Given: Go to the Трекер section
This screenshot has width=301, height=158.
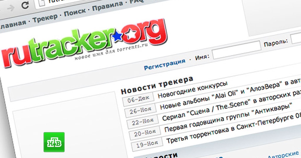Looking at the screenshot, I should [x=45, y=18].
